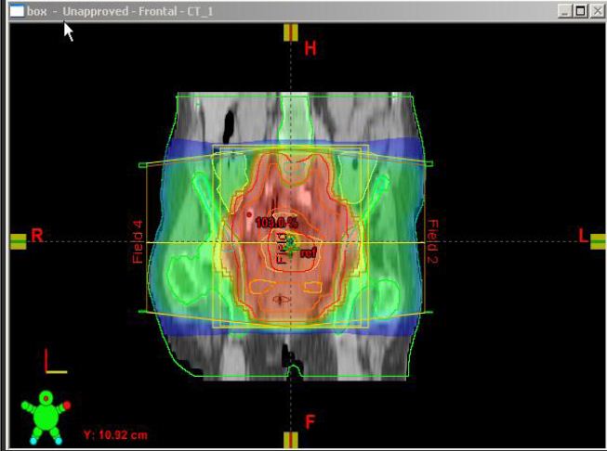Click the yellow head (H) edge marker

pyautogui.click(x=291, y=32)
